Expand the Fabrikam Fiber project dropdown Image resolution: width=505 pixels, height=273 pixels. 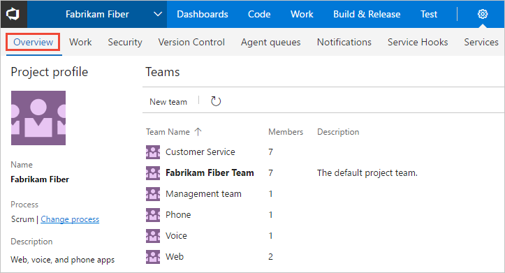[x=157, y=14]
